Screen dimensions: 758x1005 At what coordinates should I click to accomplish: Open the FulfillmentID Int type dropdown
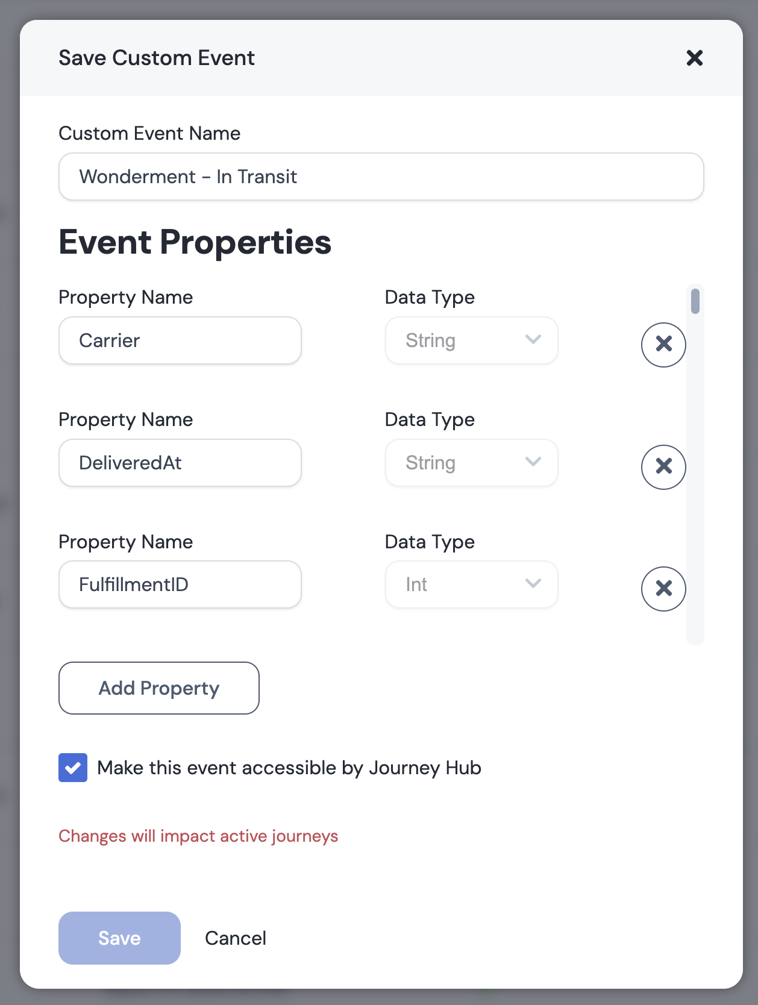(472, 584)
